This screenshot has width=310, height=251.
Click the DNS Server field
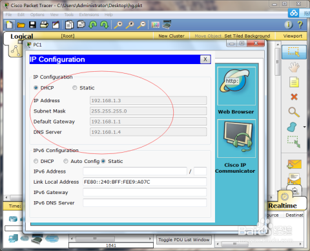(149, 132)
